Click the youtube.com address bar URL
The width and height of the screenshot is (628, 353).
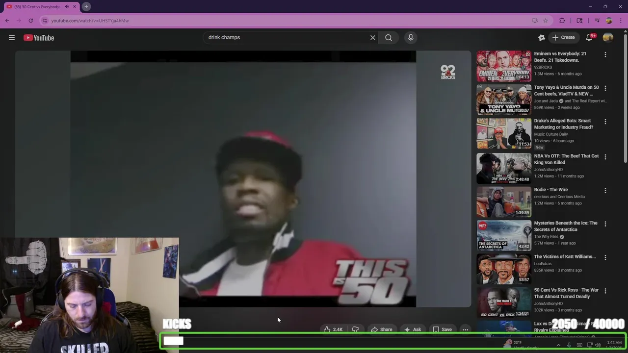tap(90, 21)
